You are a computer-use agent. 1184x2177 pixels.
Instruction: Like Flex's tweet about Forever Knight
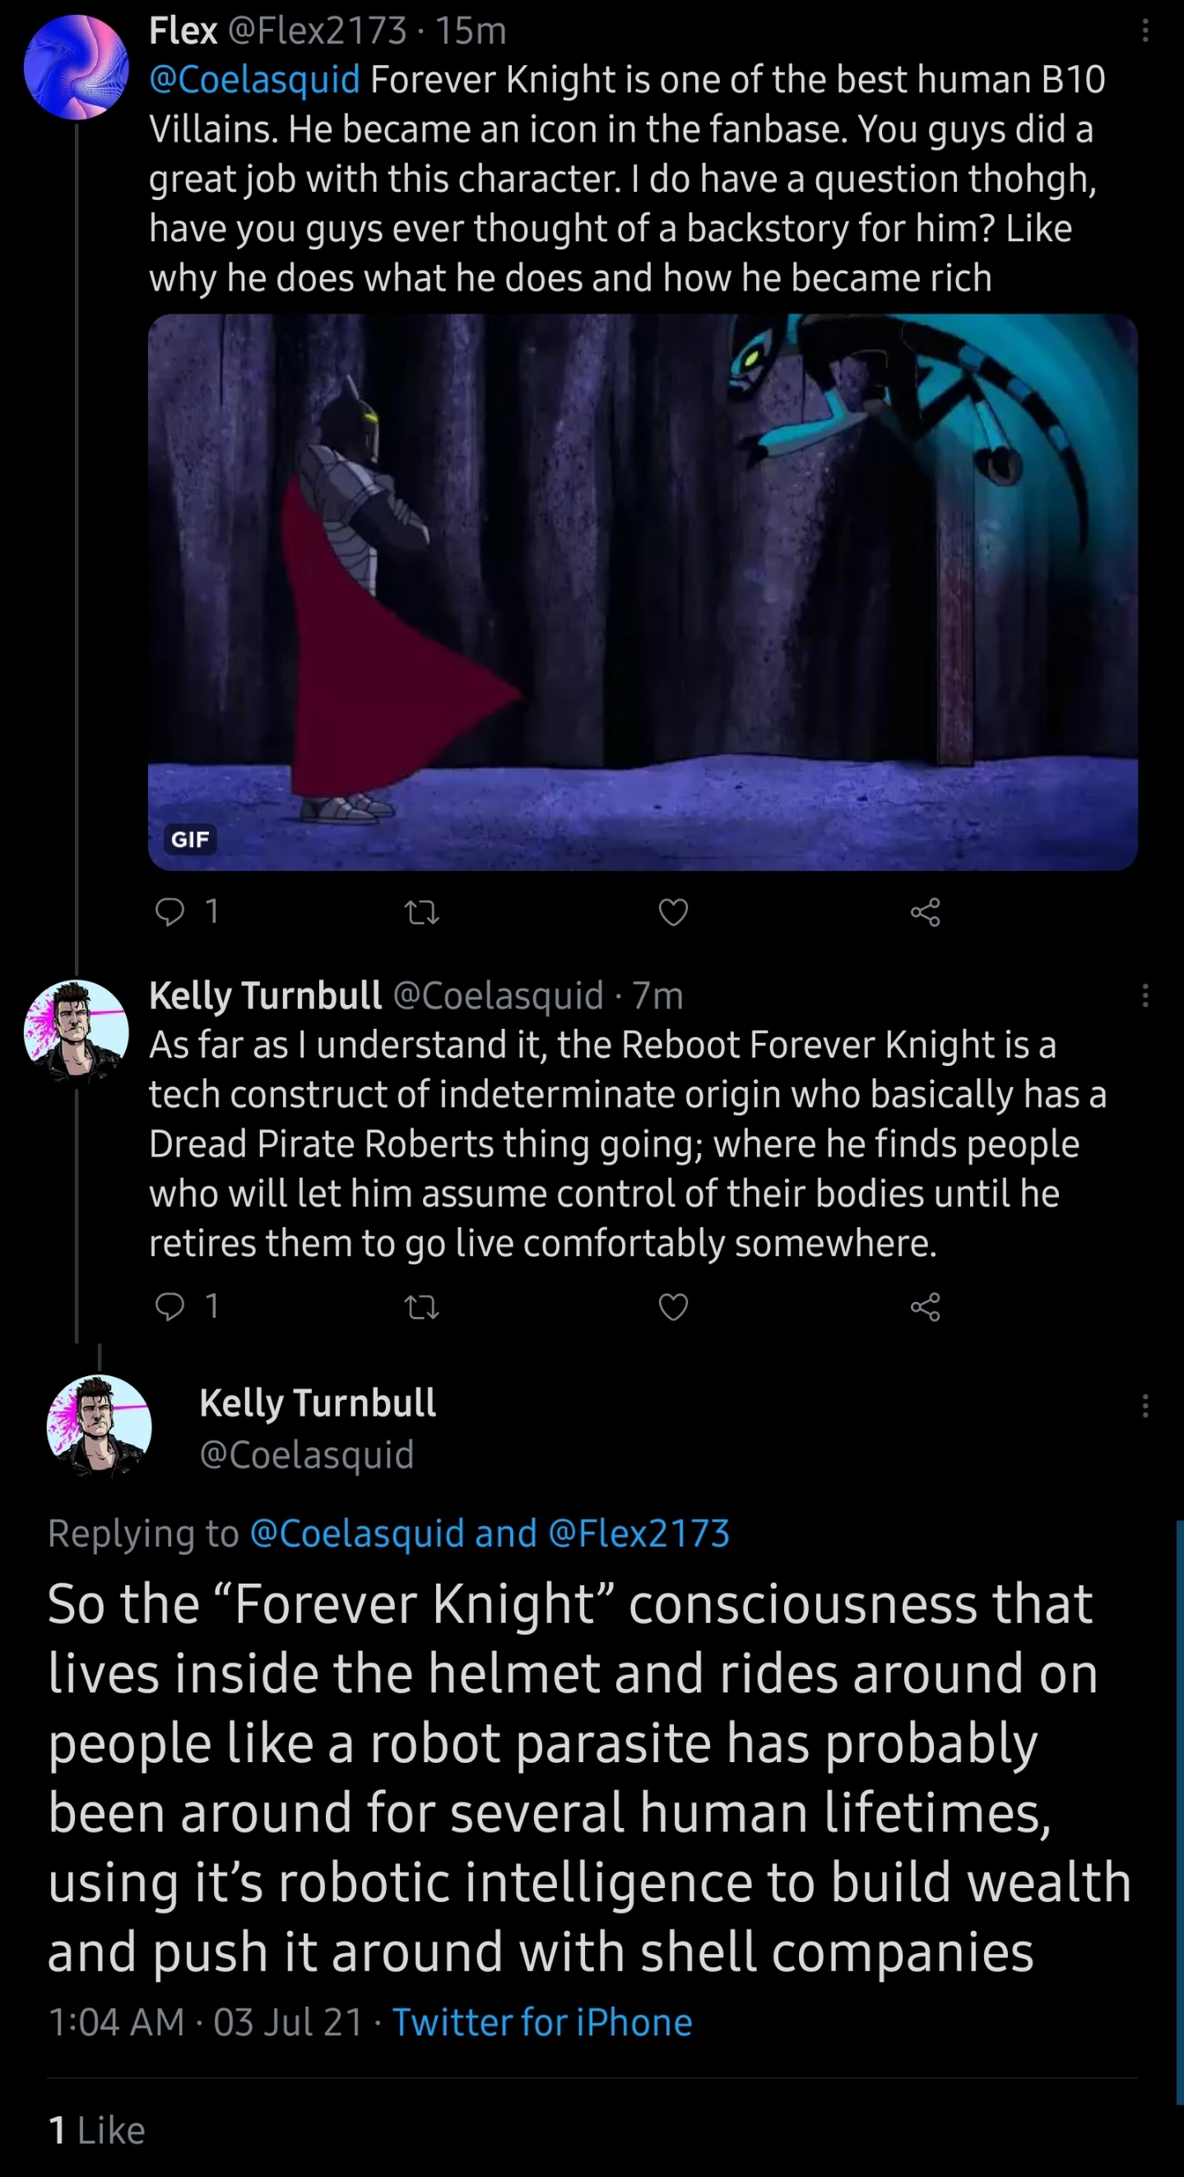pyautogui.click(x=674, y=912)
